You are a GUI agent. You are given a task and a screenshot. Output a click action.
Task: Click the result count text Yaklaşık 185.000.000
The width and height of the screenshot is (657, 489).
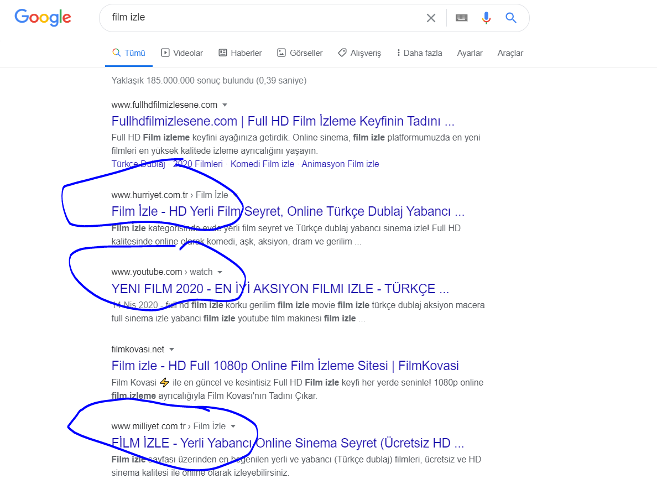[x=208, y=80]
